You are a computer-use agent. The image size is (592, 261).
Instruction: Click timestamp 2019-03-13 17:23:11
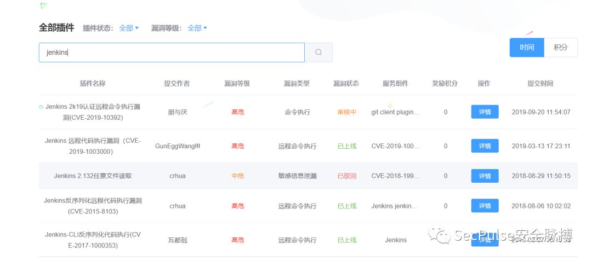tap(541, 146)
